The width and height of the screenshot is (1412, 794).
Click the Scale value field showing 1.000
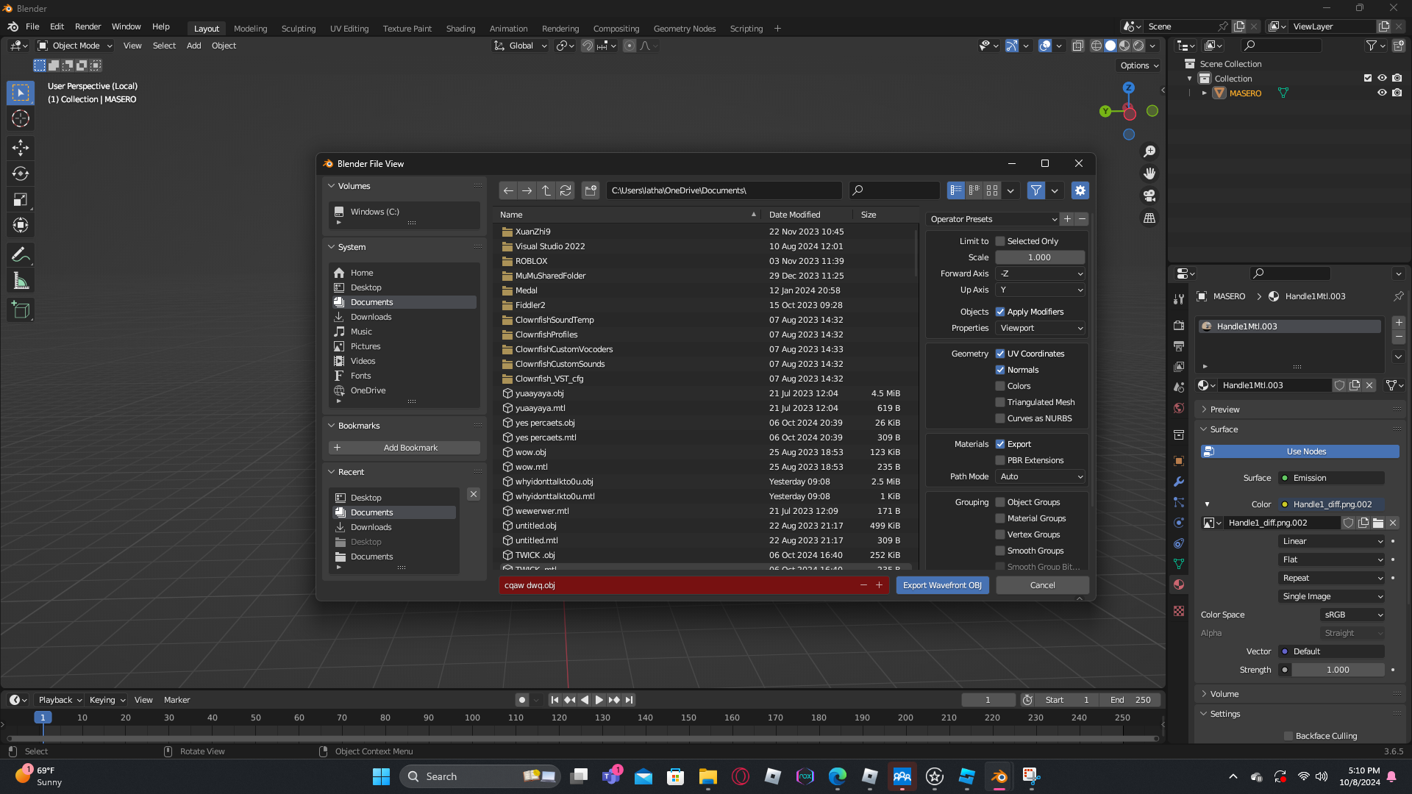[x=1039, y=257]
